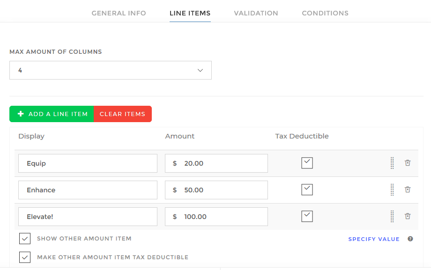Uncheck Tax Deductible for Elevate! item
The width and height of the screenshot is (431, 270).
[307, 216]
